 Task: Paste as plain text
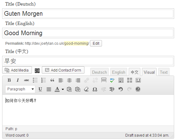pos(69,89)
